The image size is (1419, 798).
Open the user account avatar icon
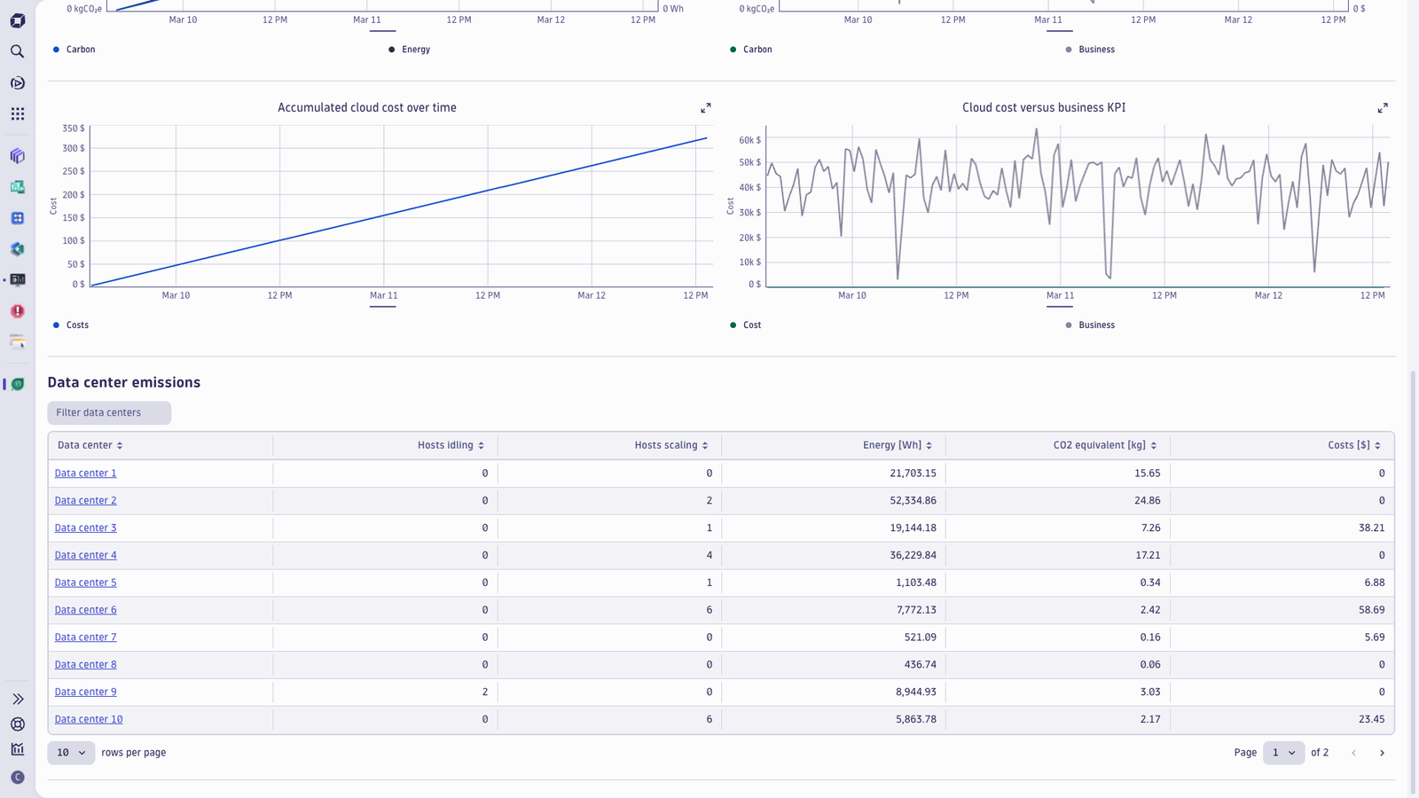point(17,778)
